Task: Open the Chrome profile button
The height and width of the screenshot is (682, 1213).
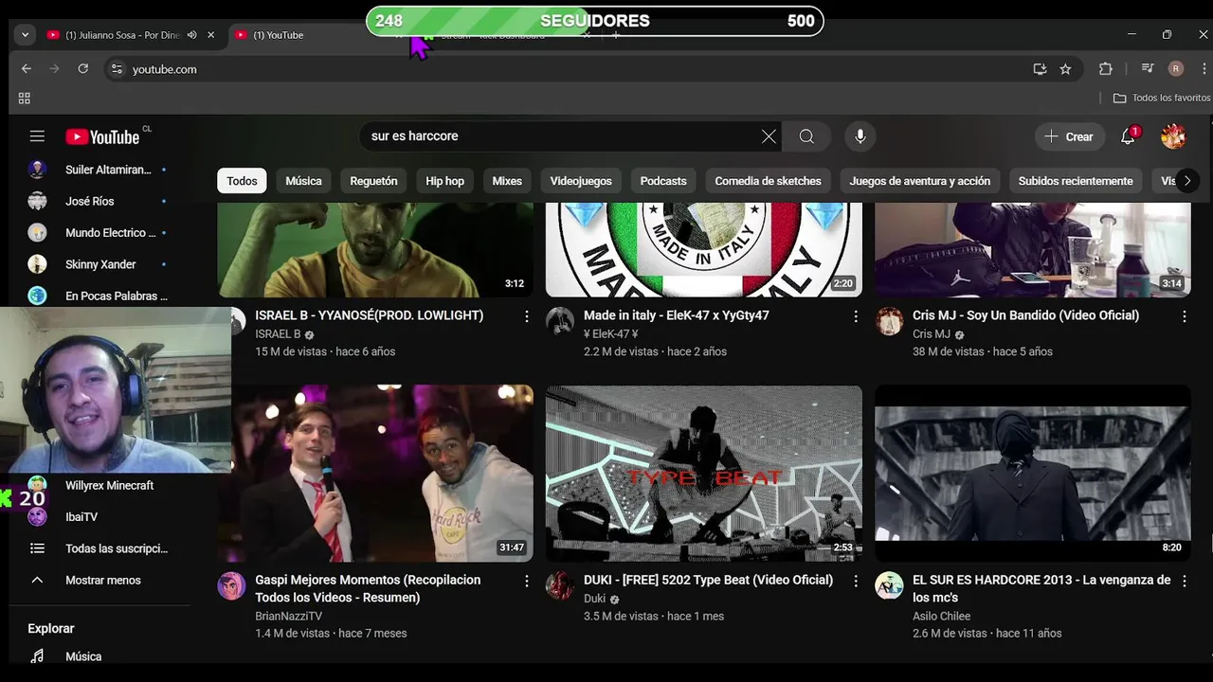Action: coord(1176,69)
